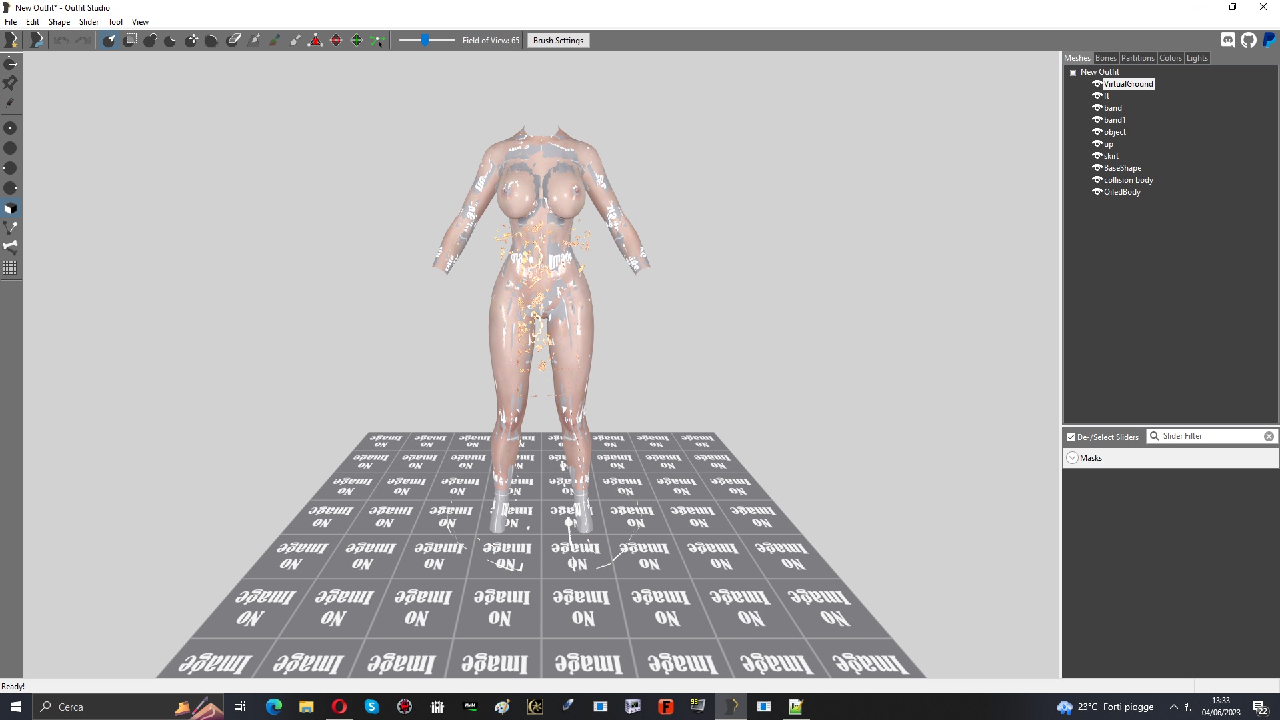Screen dimensions: 1280x720
Task: Click the New Project icon
Action: pos(11,41)
